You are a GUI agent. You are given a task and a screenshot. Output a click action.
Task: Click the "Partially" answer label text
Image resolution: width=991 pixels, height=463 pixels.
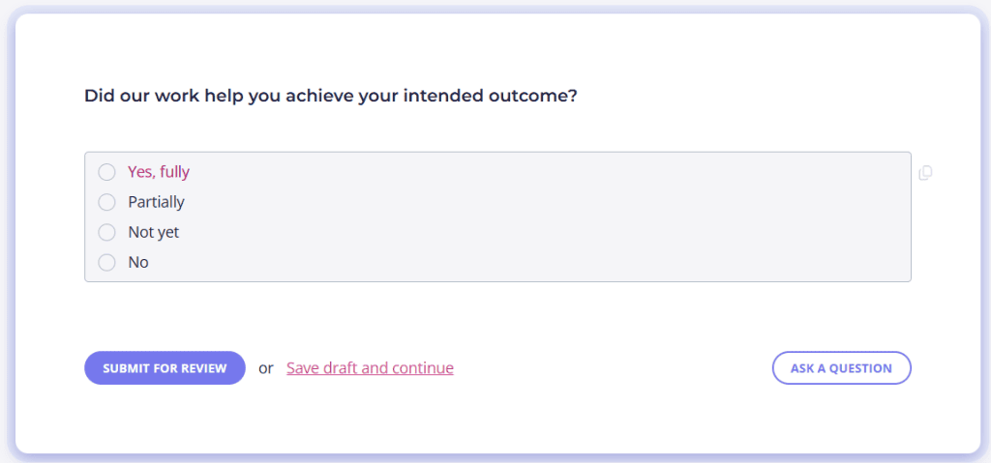pyautogui.click(x=156, y=202)
